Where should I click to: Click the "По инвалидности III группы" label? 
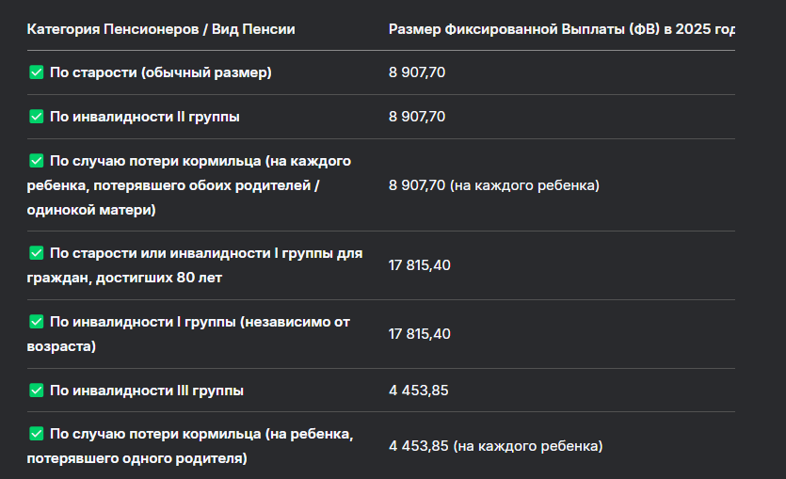[x=147, y=391]
